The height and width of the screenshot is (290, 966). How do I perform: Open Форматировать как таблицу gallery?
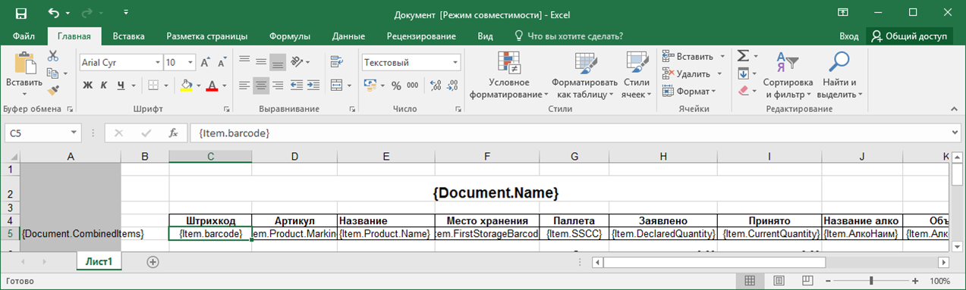[x=584, y=75]
